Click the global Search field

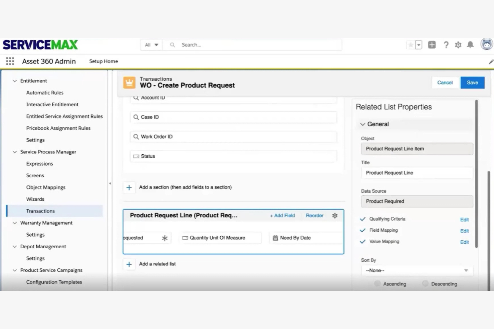tap(252, 45)
